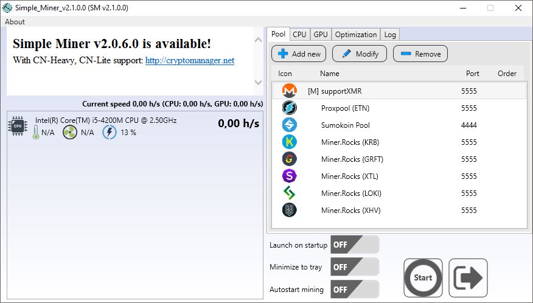Switch to the Log tab

390,34
